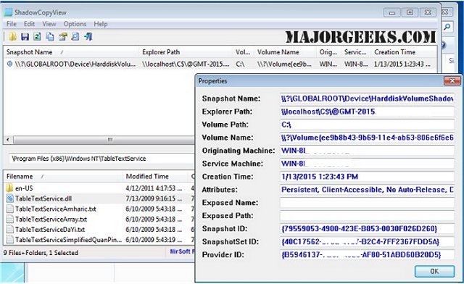Click the snapshot row's round blue icon

click(9, 64)
